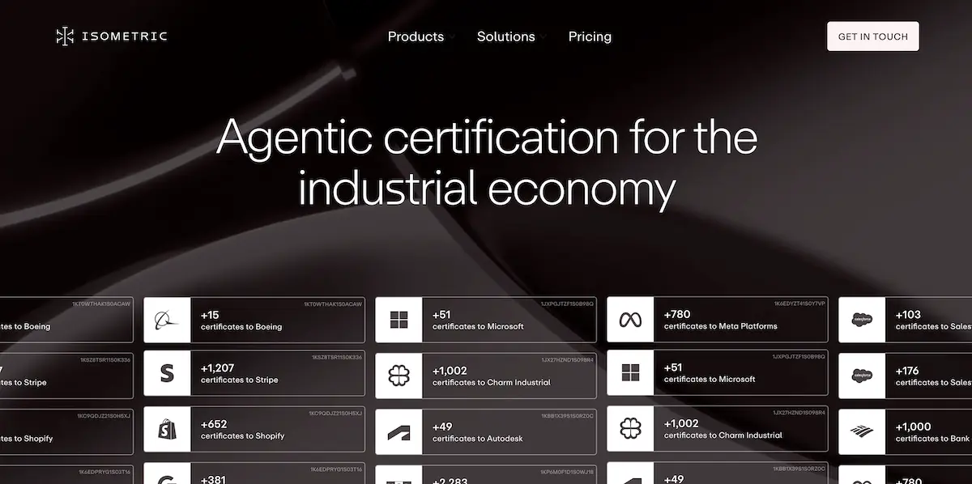The height and width of the screenshot is (484, 972).
Task: Click the Boeing logo tile
Action: [x=168, y=321]
